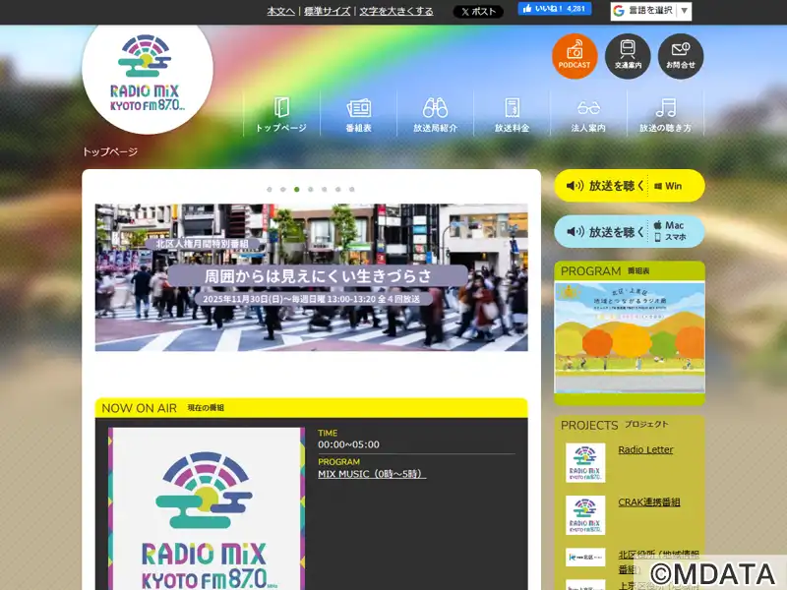787x590 pixels.
Task: Click NOW ON AIR program artwork
Action: point(207,508)
